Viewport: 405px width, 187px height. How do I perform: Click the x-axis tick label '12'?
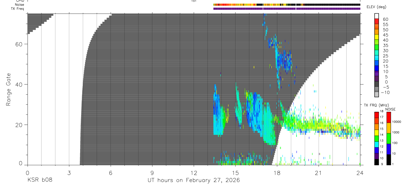(x=194, y=172)
